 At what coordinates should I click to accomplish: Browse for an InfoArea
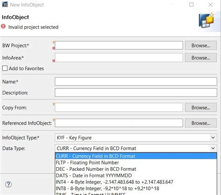pyautogui.click(x=201, y=58)
